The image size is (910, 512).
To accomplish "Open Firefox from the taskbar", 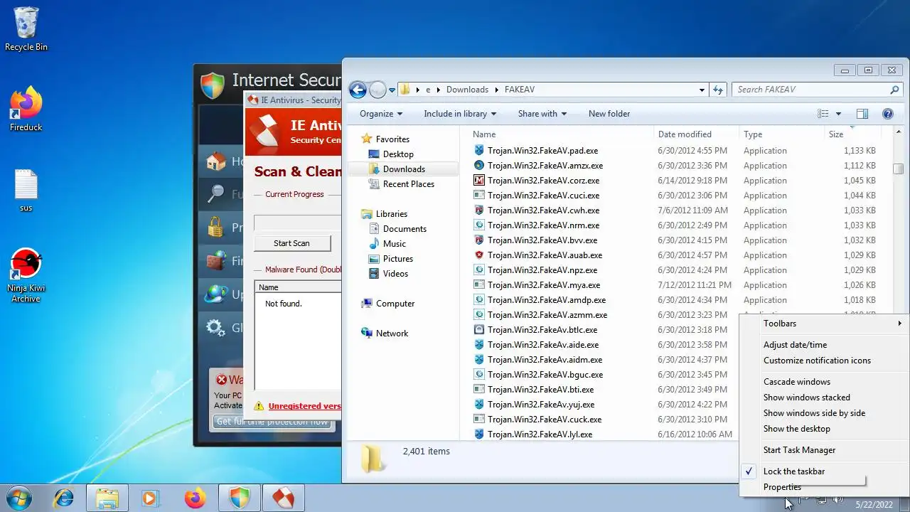I will (195, 498).
